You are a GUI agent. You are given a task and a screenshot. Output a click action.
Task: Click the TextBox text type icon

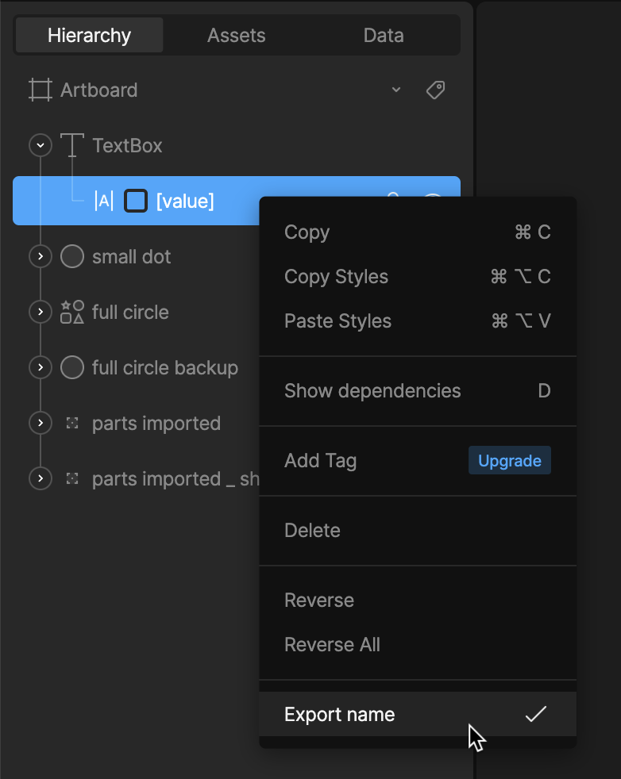click(x=72, y=146)
